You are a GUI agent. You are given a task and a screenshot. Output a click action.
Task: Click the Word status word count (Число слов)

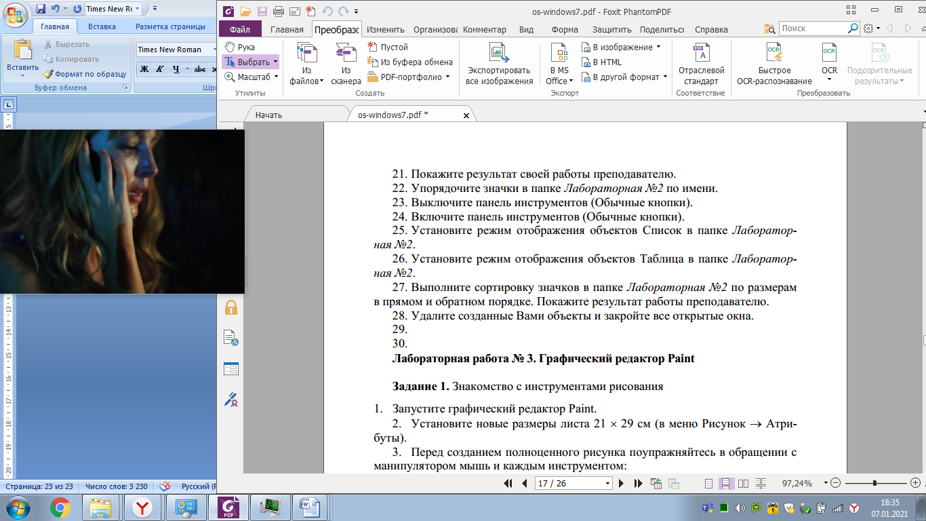pyautogui.click(x=115, y=486)
